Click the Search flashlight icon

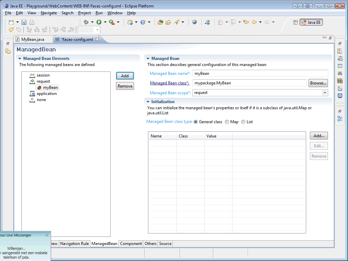tap(177, 22)
